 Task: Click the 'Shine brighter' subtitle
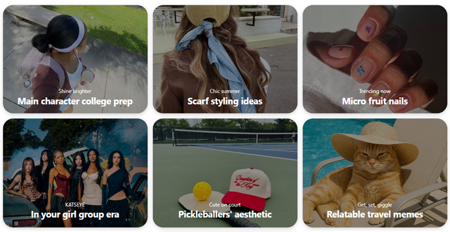click(75, 91)
